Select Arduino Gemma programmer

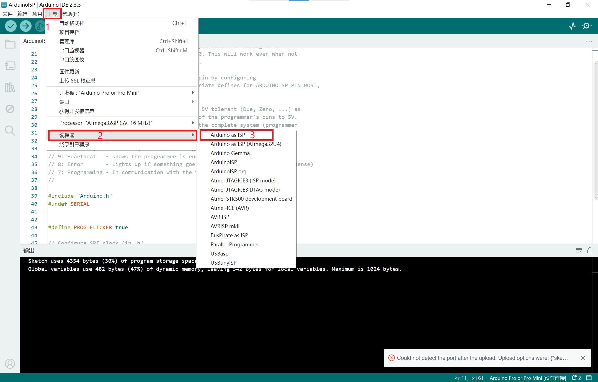tap(246, 153)
